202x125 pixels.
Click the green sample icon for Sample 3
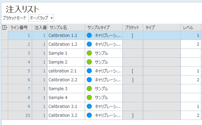[89, 88]
